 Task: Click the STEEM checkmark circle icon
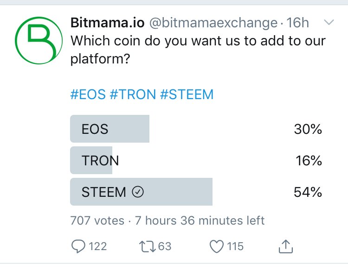tap(138, 192)
